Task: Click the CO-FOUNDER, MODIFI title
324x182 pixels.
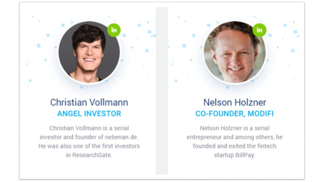Action: 235,114
